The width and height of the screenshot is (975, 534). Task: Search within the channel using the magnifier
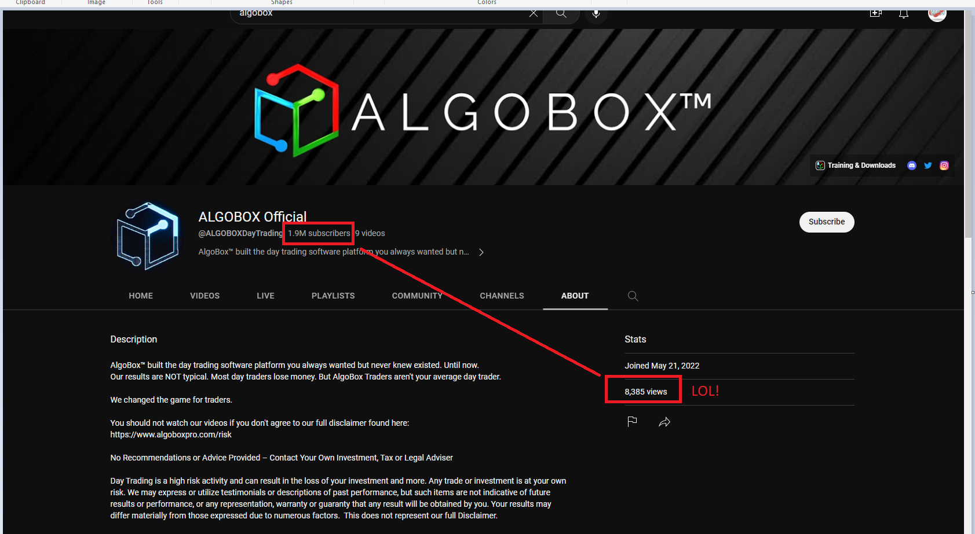(633, 296)
